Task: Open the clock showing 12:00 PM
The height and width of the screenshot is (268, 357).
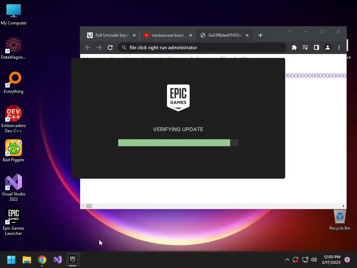Action: [x=331, y=260]
